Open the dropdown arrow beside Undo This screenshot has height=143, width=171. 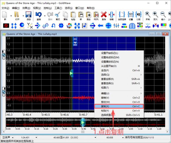pos(45,16)
